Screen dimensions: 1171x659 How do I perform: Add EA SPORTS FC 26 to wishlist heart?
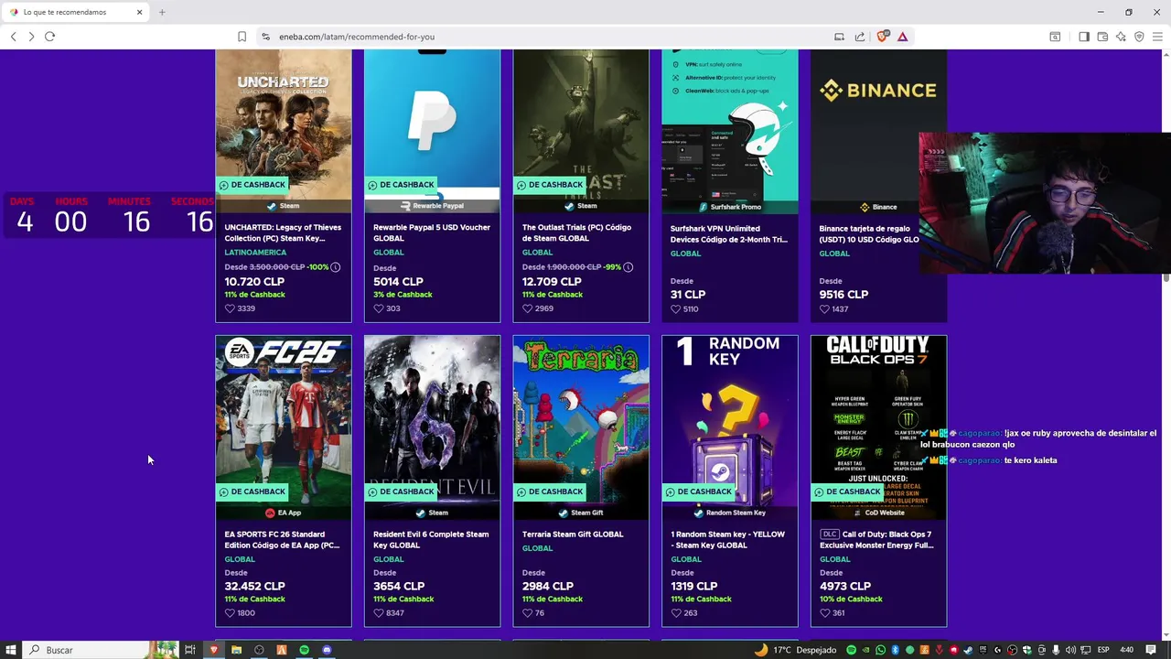tap(230, 612)
